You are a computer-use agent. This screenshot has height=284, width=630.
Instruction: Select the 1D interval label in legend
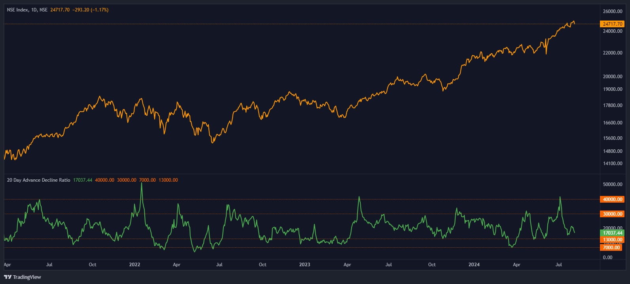click(x=34, y=10)
